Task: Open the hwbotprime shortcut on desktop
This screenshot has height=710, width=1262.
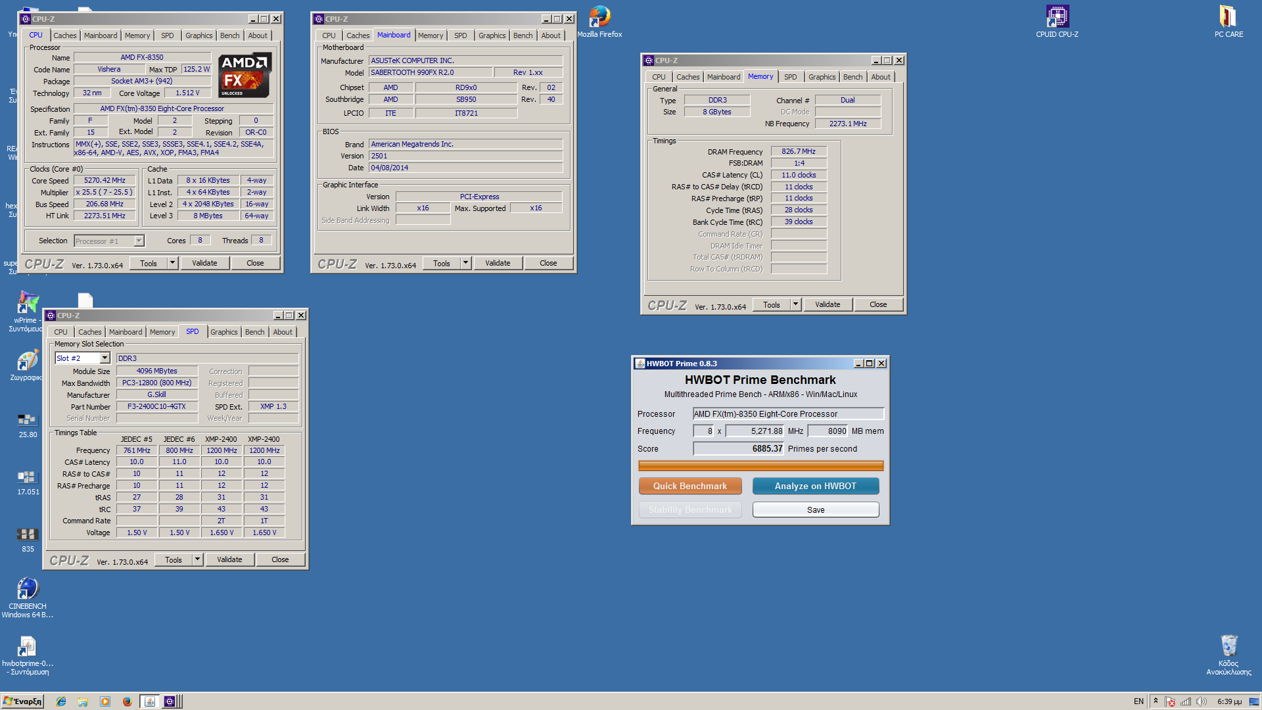Action: click(28, 655)
